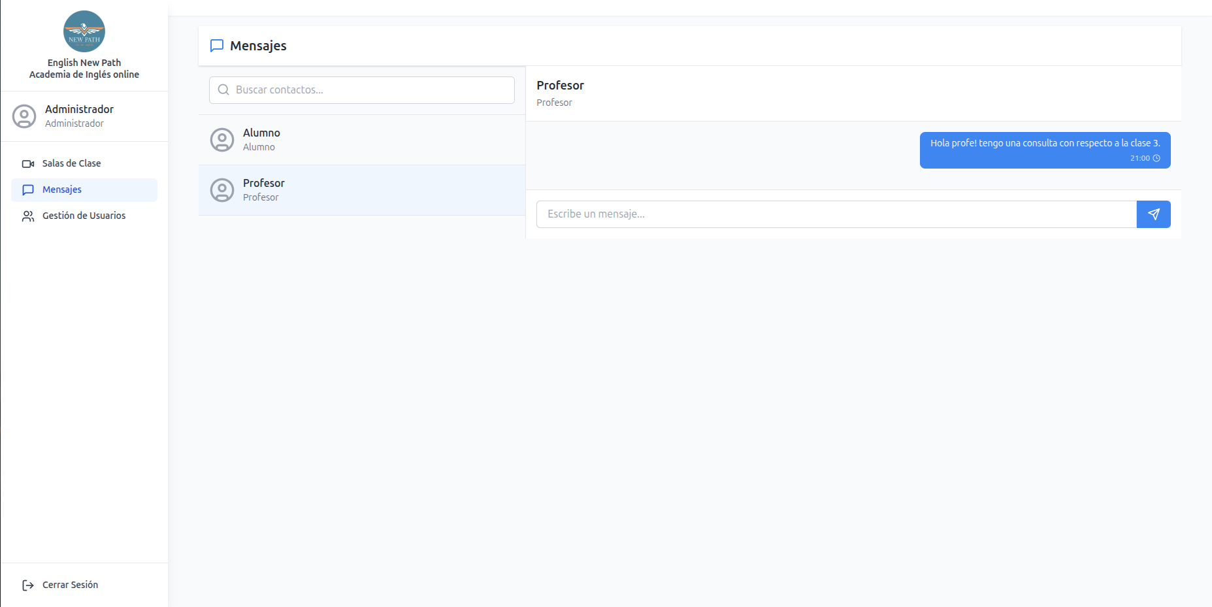The height and width of the screenshot is (607, 1212).
Task: Click the logout arrow icon
Action: click(28, 585)
